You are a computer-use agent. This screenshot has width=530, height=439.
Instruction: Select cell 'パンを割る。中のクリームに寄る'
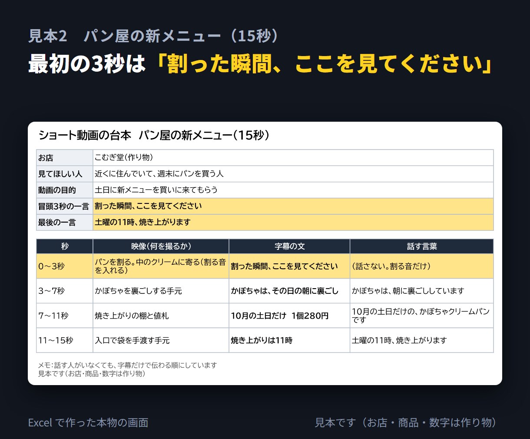[161, 266]
